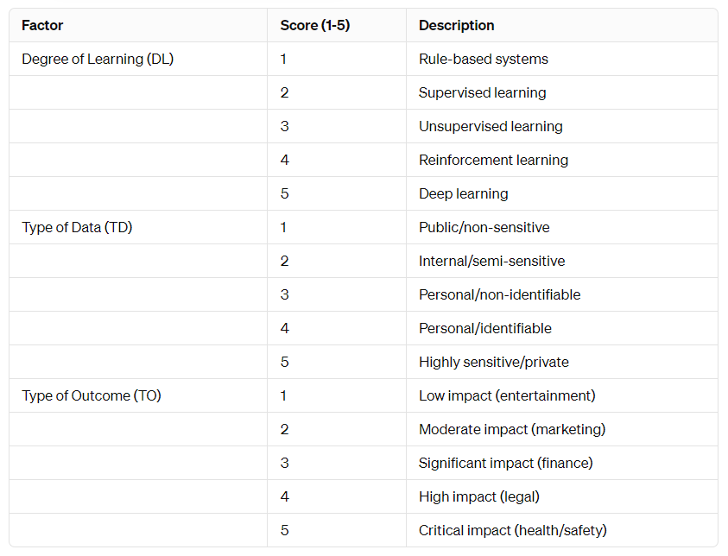The width and height of the screenshot is (728, 556).
Task: Click the Deep learning description
Action: [x=464, y=193]
